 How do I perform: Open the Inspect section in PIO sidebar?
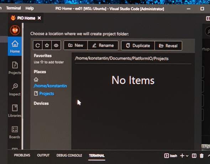(15, 89)
